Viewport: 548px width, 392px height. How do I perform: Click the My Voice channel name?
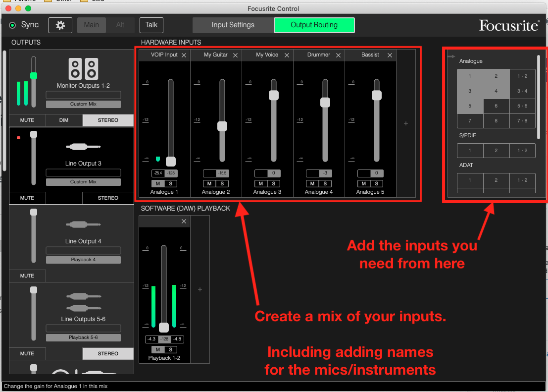tap(267, 55)
